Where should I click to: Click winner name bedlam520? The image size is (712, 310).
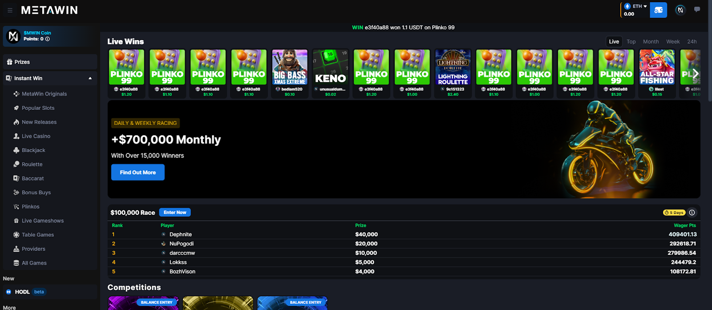click(292, 89)
